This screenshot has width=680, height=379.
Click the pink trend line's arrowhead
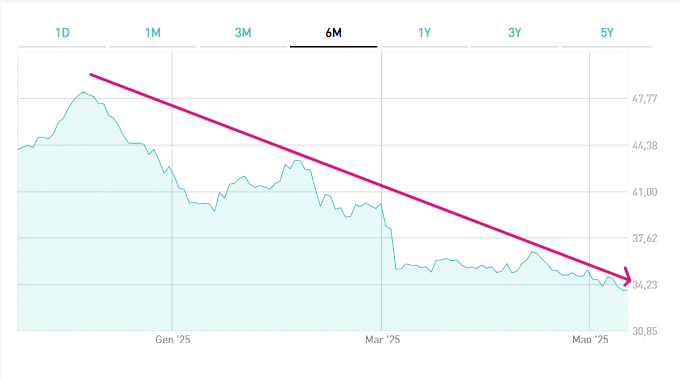click(x=627, y=279)
